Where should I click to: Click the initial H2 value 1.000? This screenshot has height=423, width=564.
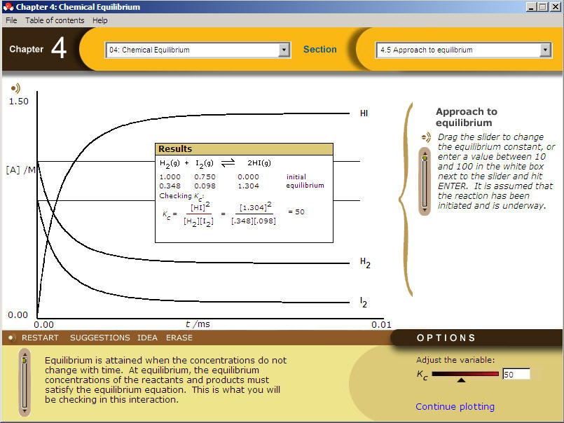170,177
